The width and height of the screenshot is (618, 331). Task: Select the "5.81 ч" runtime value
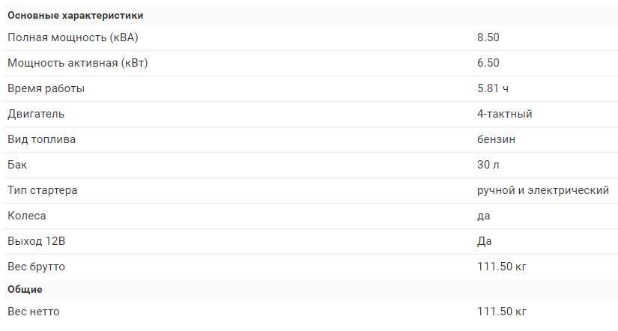[x=493, y=88]
